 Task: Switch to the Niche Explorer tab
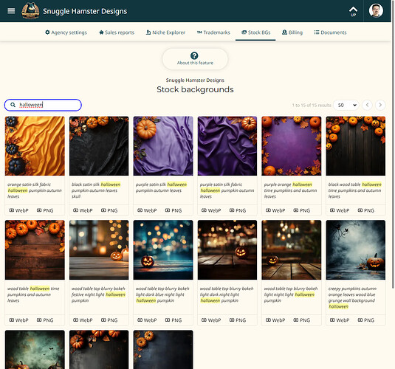click(x=165, y=32)
